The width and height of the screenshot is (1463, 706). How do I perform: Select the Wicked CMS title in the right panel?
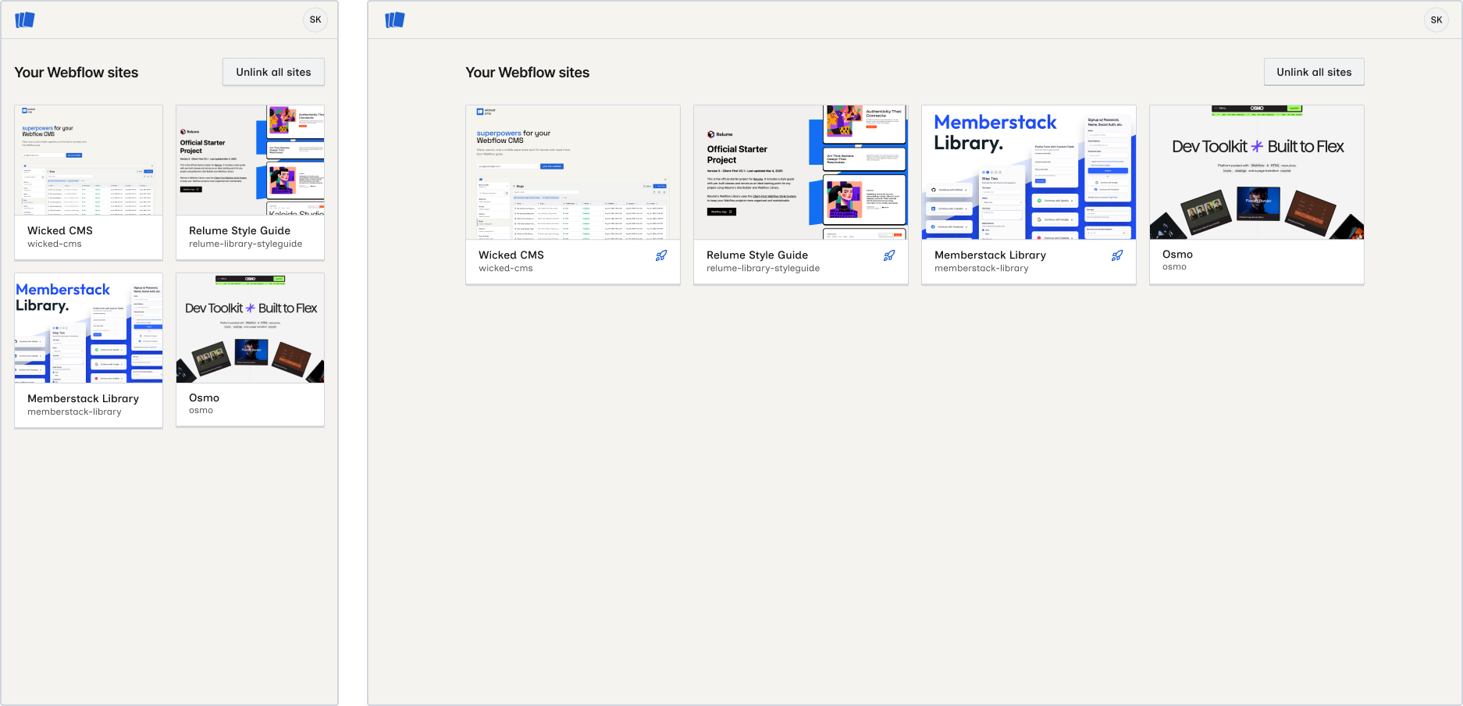click(x=511, y=255)
